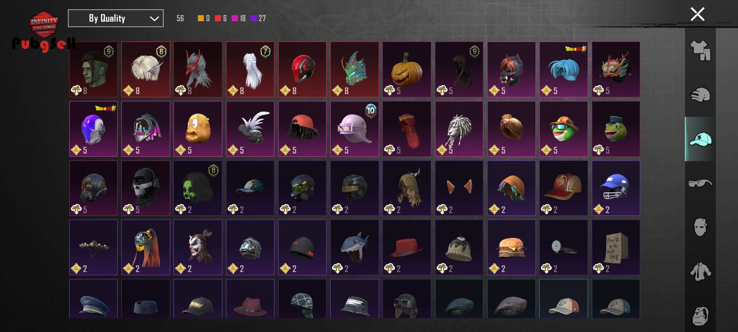Screen dimensions: 738x332
Task: Pick the shark head hat item
Action: pos(355,248)
